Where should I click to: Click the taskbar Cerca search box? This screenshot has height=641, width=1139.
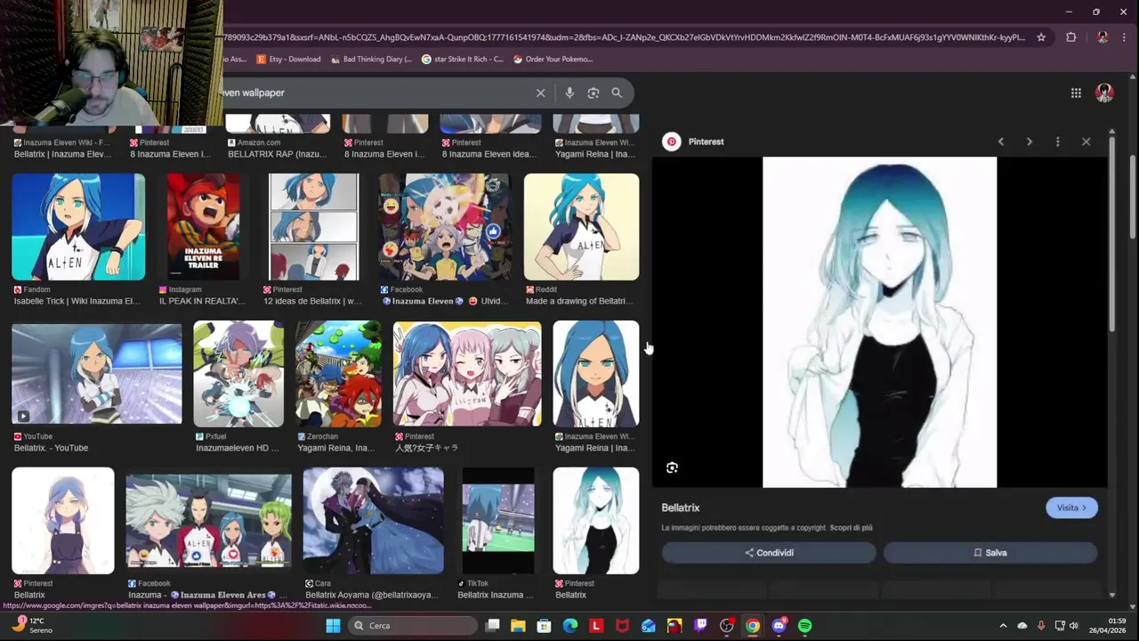tap(412, 626)
